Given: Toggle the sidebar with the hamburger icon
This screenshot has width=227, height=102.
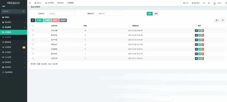Looking at the screenshot, I should coord(30,3).
